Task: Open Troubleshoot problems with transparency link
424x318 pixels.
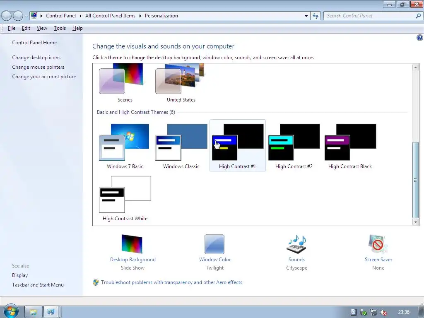Action: tap(172, 282)
